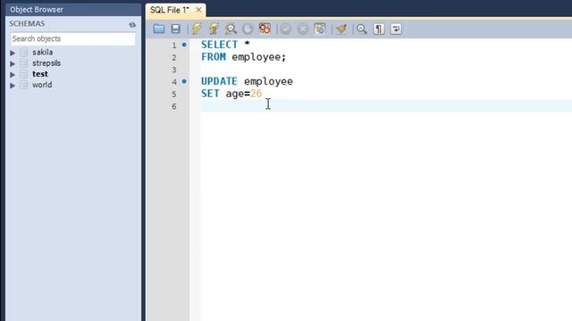Switch to SQL File 1 tab
Viewport: 572px width, 321px height.
(170, 10)
